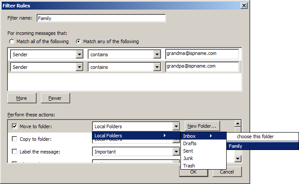This screenshot has height=184, width=299.
Task: Select Trash in the folder list
Action: tap(189, 166)
